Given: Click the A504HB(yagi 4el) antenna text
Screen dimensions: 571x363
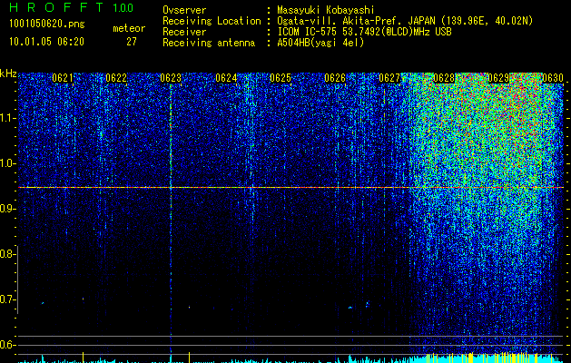Looking at the screenshot, I should (x=320, y=43).
